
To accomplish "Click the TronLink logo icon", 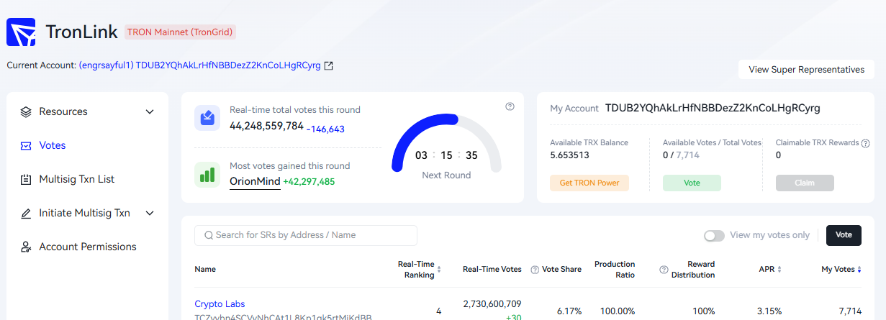I will (x=22, y=32).
